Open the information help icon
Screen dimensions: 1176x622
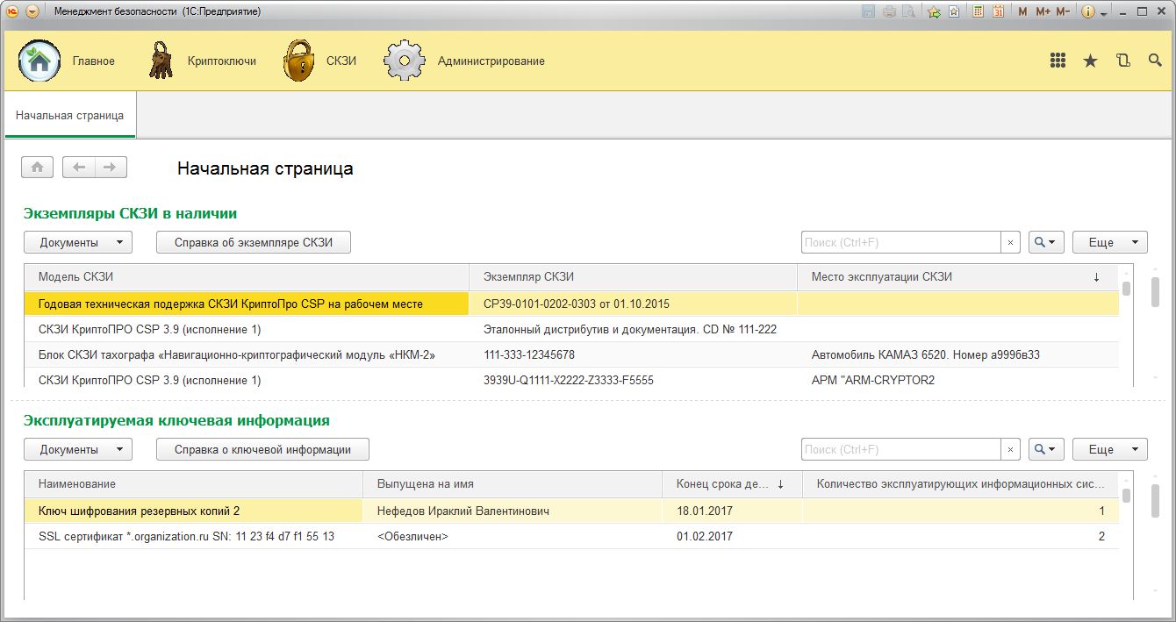click(1088, 11)
